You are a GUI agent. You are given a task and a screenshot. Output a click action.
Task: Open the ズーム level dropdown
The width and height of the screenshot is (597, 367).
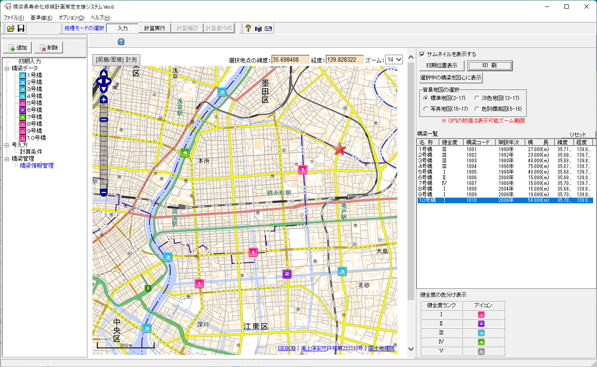[x=395, y=60]
